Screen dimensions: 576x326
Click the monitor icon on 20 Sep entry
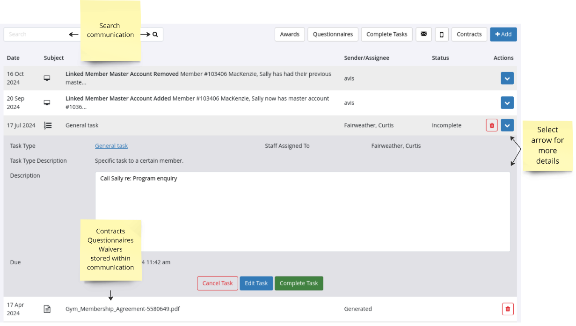47,103
